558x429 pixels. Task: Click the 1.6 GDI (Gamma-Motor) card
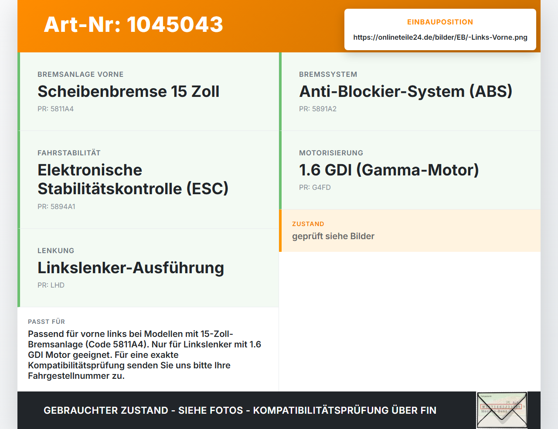(410, 170)
